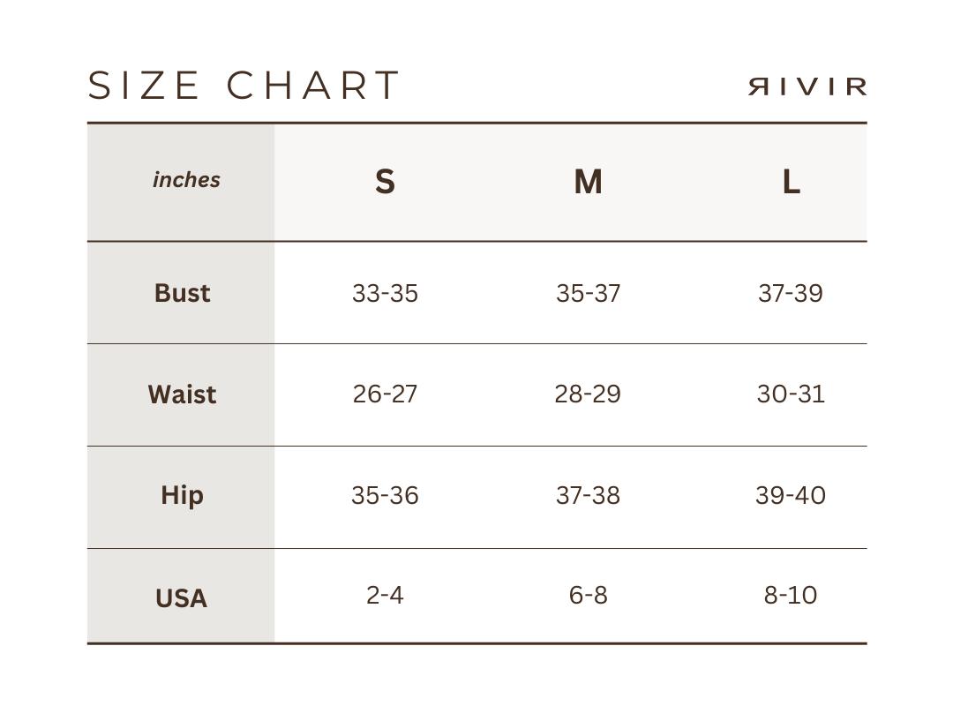Click hip measurement 35-36

pos(385,495)
